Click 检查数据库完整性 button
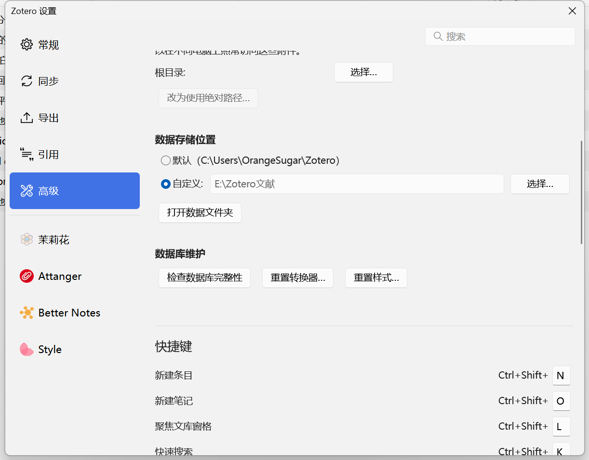The height and width of the screenshot is (460, 589). [204, 278]
